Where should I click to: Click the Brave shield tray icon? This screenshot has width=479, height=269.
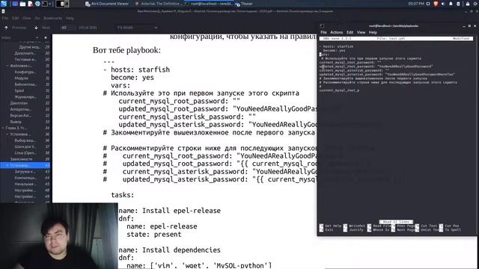tap(436, 4)
